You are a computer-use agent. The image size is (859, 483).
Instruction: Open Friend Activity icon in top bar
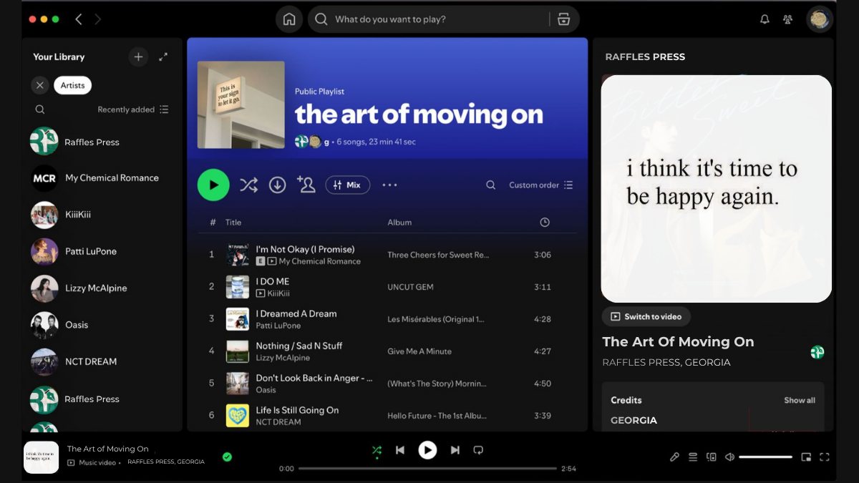[788, 19]
